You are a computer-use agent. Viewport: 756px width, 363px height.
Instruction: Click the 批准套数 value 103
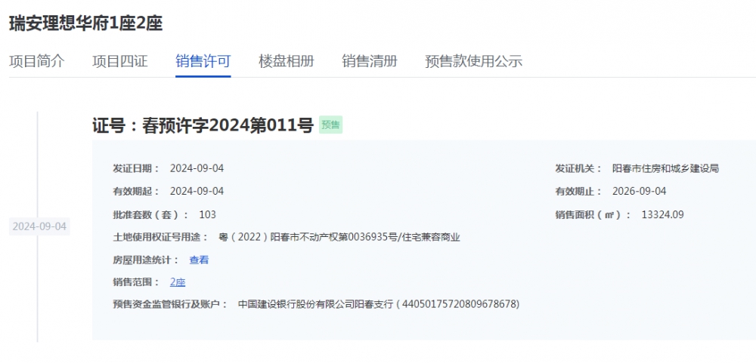pyautogui.click(x=207, y=215)
